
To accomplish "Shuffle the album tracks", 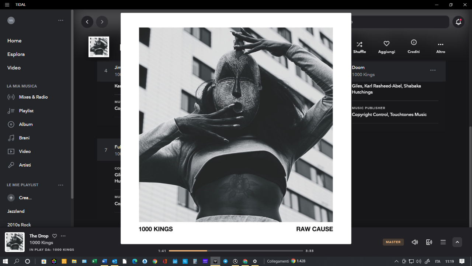I will [x=360, y=47].
